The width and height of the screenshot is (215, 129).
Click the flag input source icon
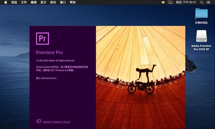(163, 2)
